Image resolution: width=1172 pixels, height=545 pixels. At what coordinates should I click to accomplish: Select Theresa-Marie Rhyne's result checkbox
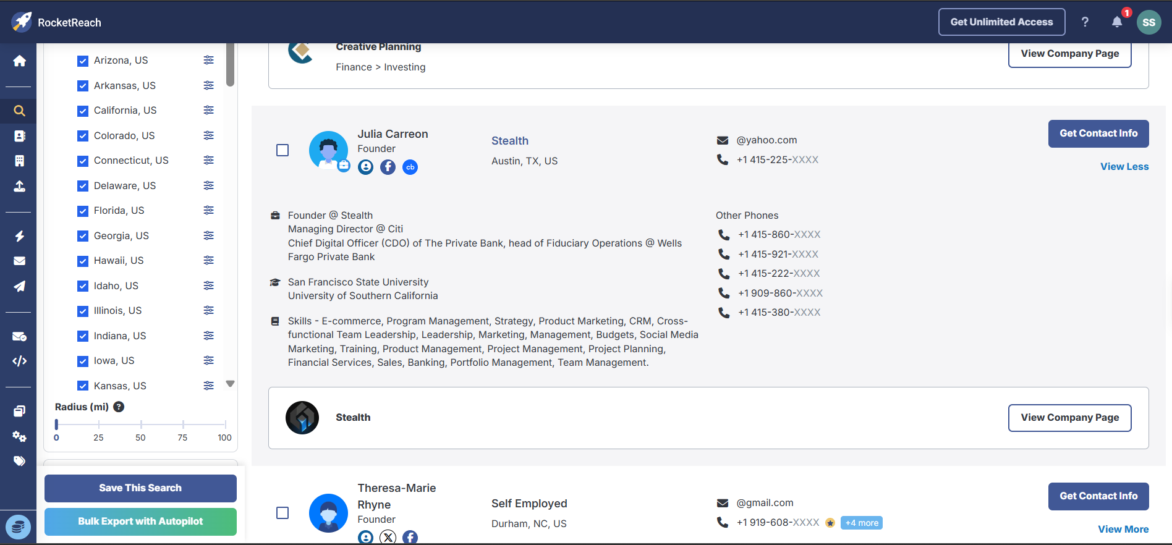pos(282,513)
